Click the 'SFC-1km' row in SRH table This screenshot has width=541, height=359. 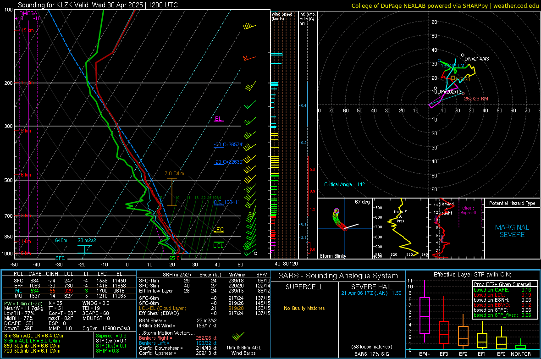pos(204,281)
